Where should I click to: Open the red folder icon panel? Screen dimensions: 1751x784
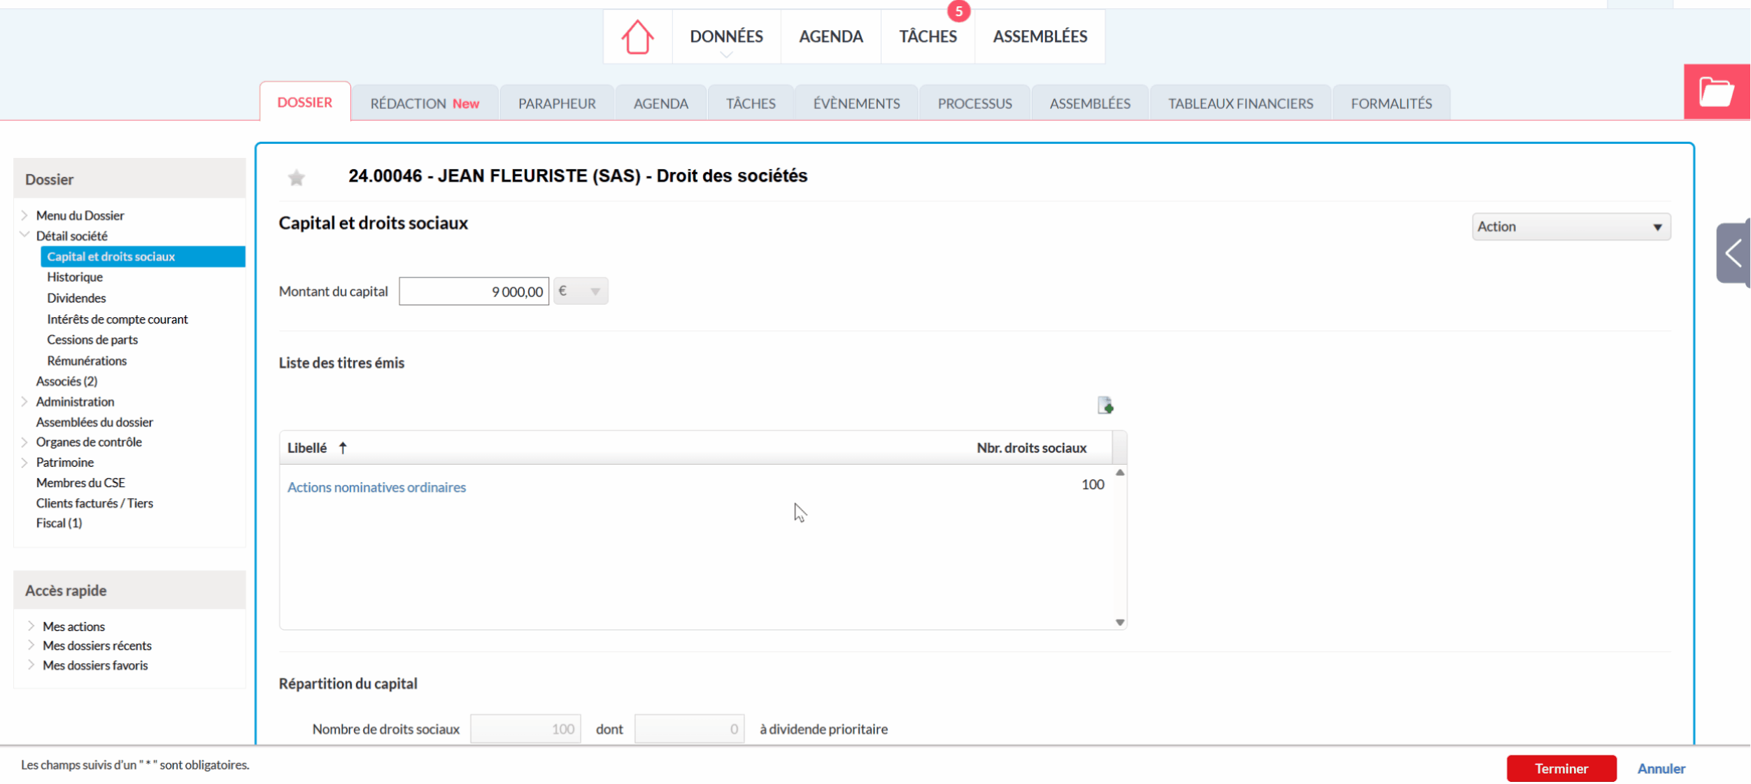point(1717,92)
